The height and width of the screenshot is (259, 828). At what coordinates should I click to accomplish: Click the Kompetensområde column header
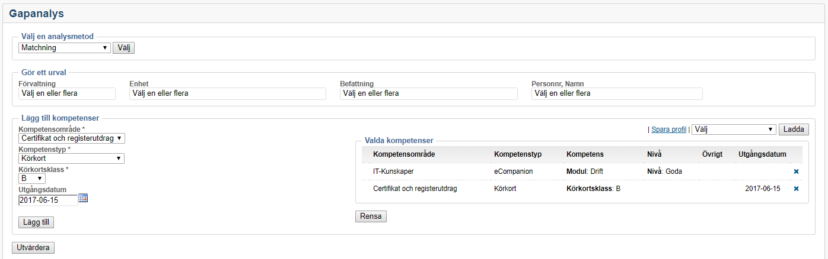(x=404, y=154)
